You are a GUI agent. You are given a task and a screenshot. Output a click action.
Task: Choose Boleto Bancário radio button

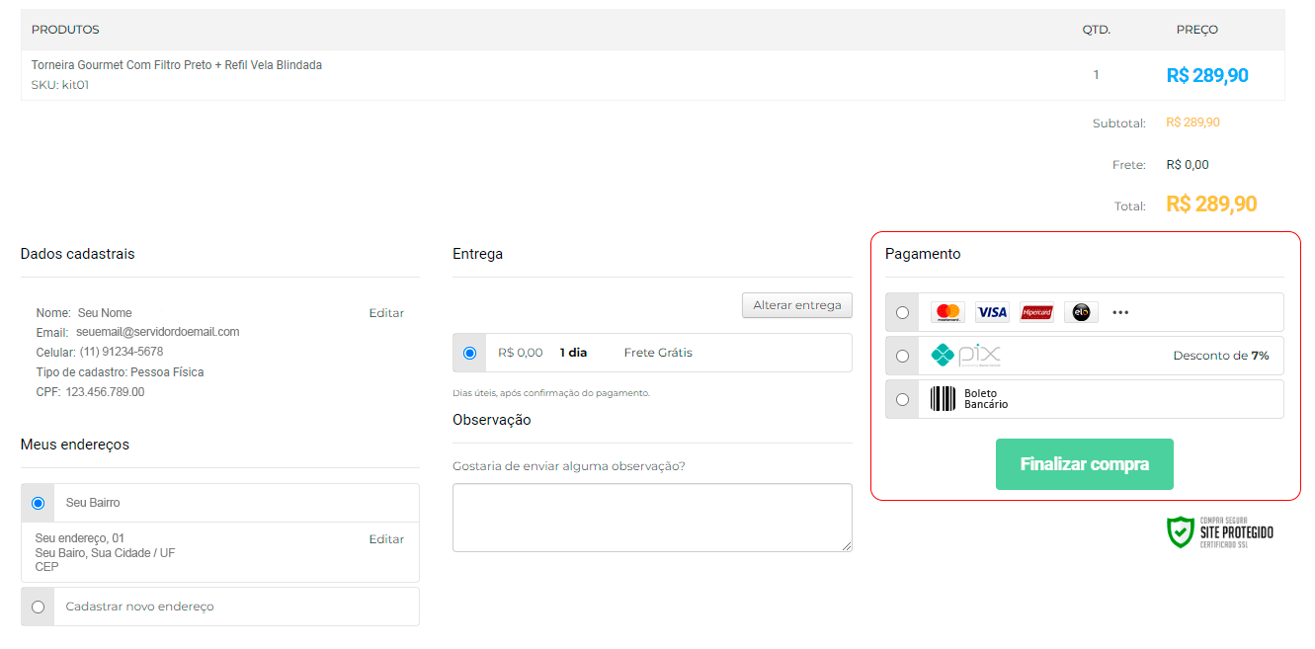(902, 399)
